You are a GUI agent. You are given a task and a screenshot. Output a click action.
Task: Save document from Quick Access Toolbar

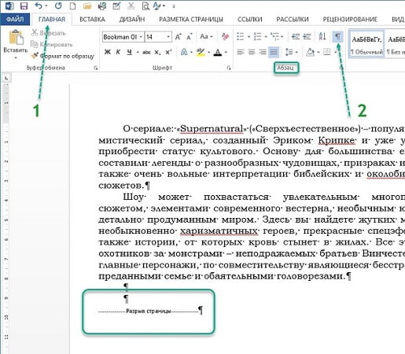pos(24,6)
